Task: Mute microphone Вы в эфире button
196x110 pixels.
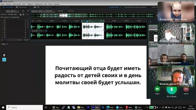Action: click(x=171, y=89)
